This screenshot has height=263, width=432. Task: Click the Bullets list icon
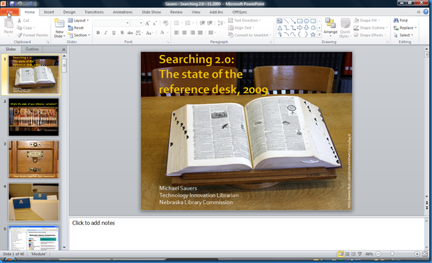coord(176,23)
